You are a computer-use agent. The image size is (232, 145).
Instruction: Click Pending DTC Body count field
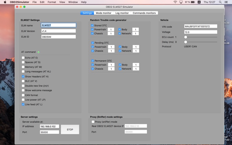click(x=136, y=47)
